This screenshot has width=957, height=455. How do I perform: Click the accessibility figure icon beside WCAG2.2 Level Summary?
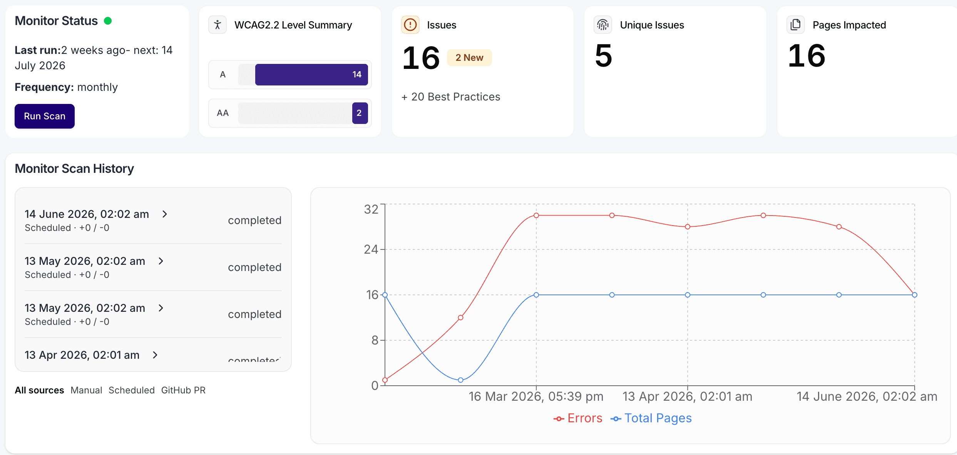pos(217,25)
